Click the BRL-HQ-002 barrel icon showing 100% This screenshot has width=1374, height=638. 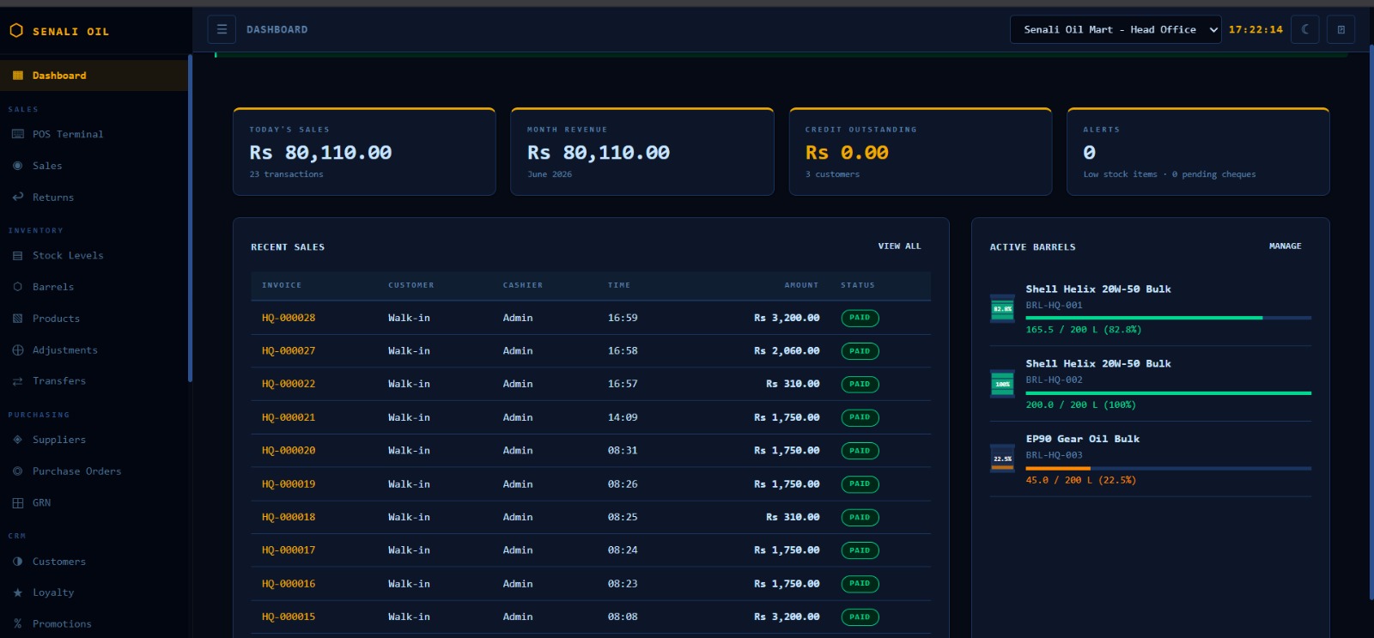[x=1002, y=384]
